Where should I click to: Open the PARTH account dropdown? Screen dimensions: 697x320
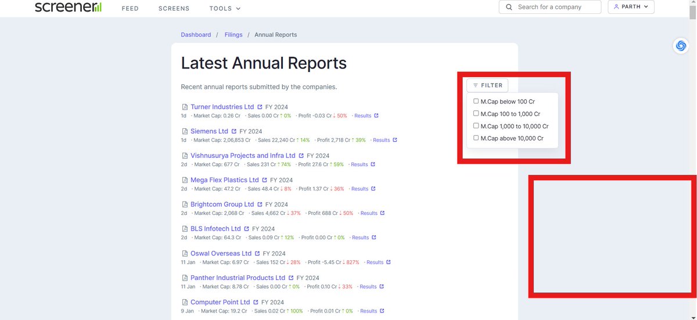pos(631,7)
